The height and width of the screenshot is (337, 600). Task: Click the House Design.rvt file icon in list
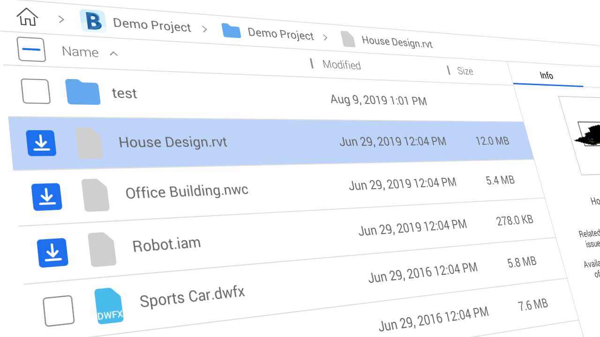point(89,143)
